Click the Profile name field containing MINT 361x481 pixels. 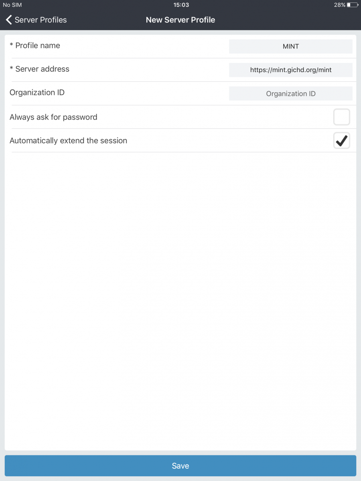point(290,46)
